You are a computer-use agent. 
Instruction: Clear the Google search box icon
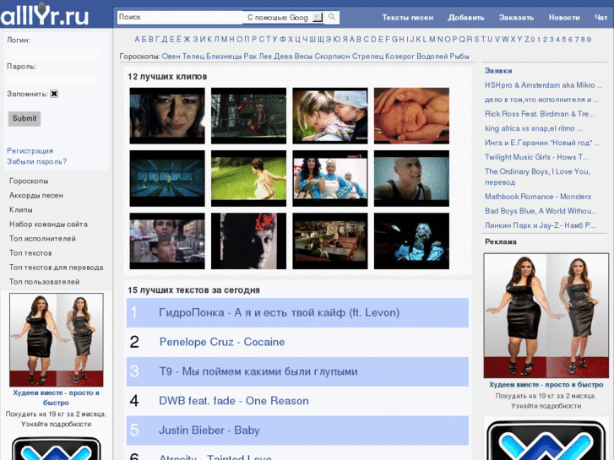(x=318, y=17)
